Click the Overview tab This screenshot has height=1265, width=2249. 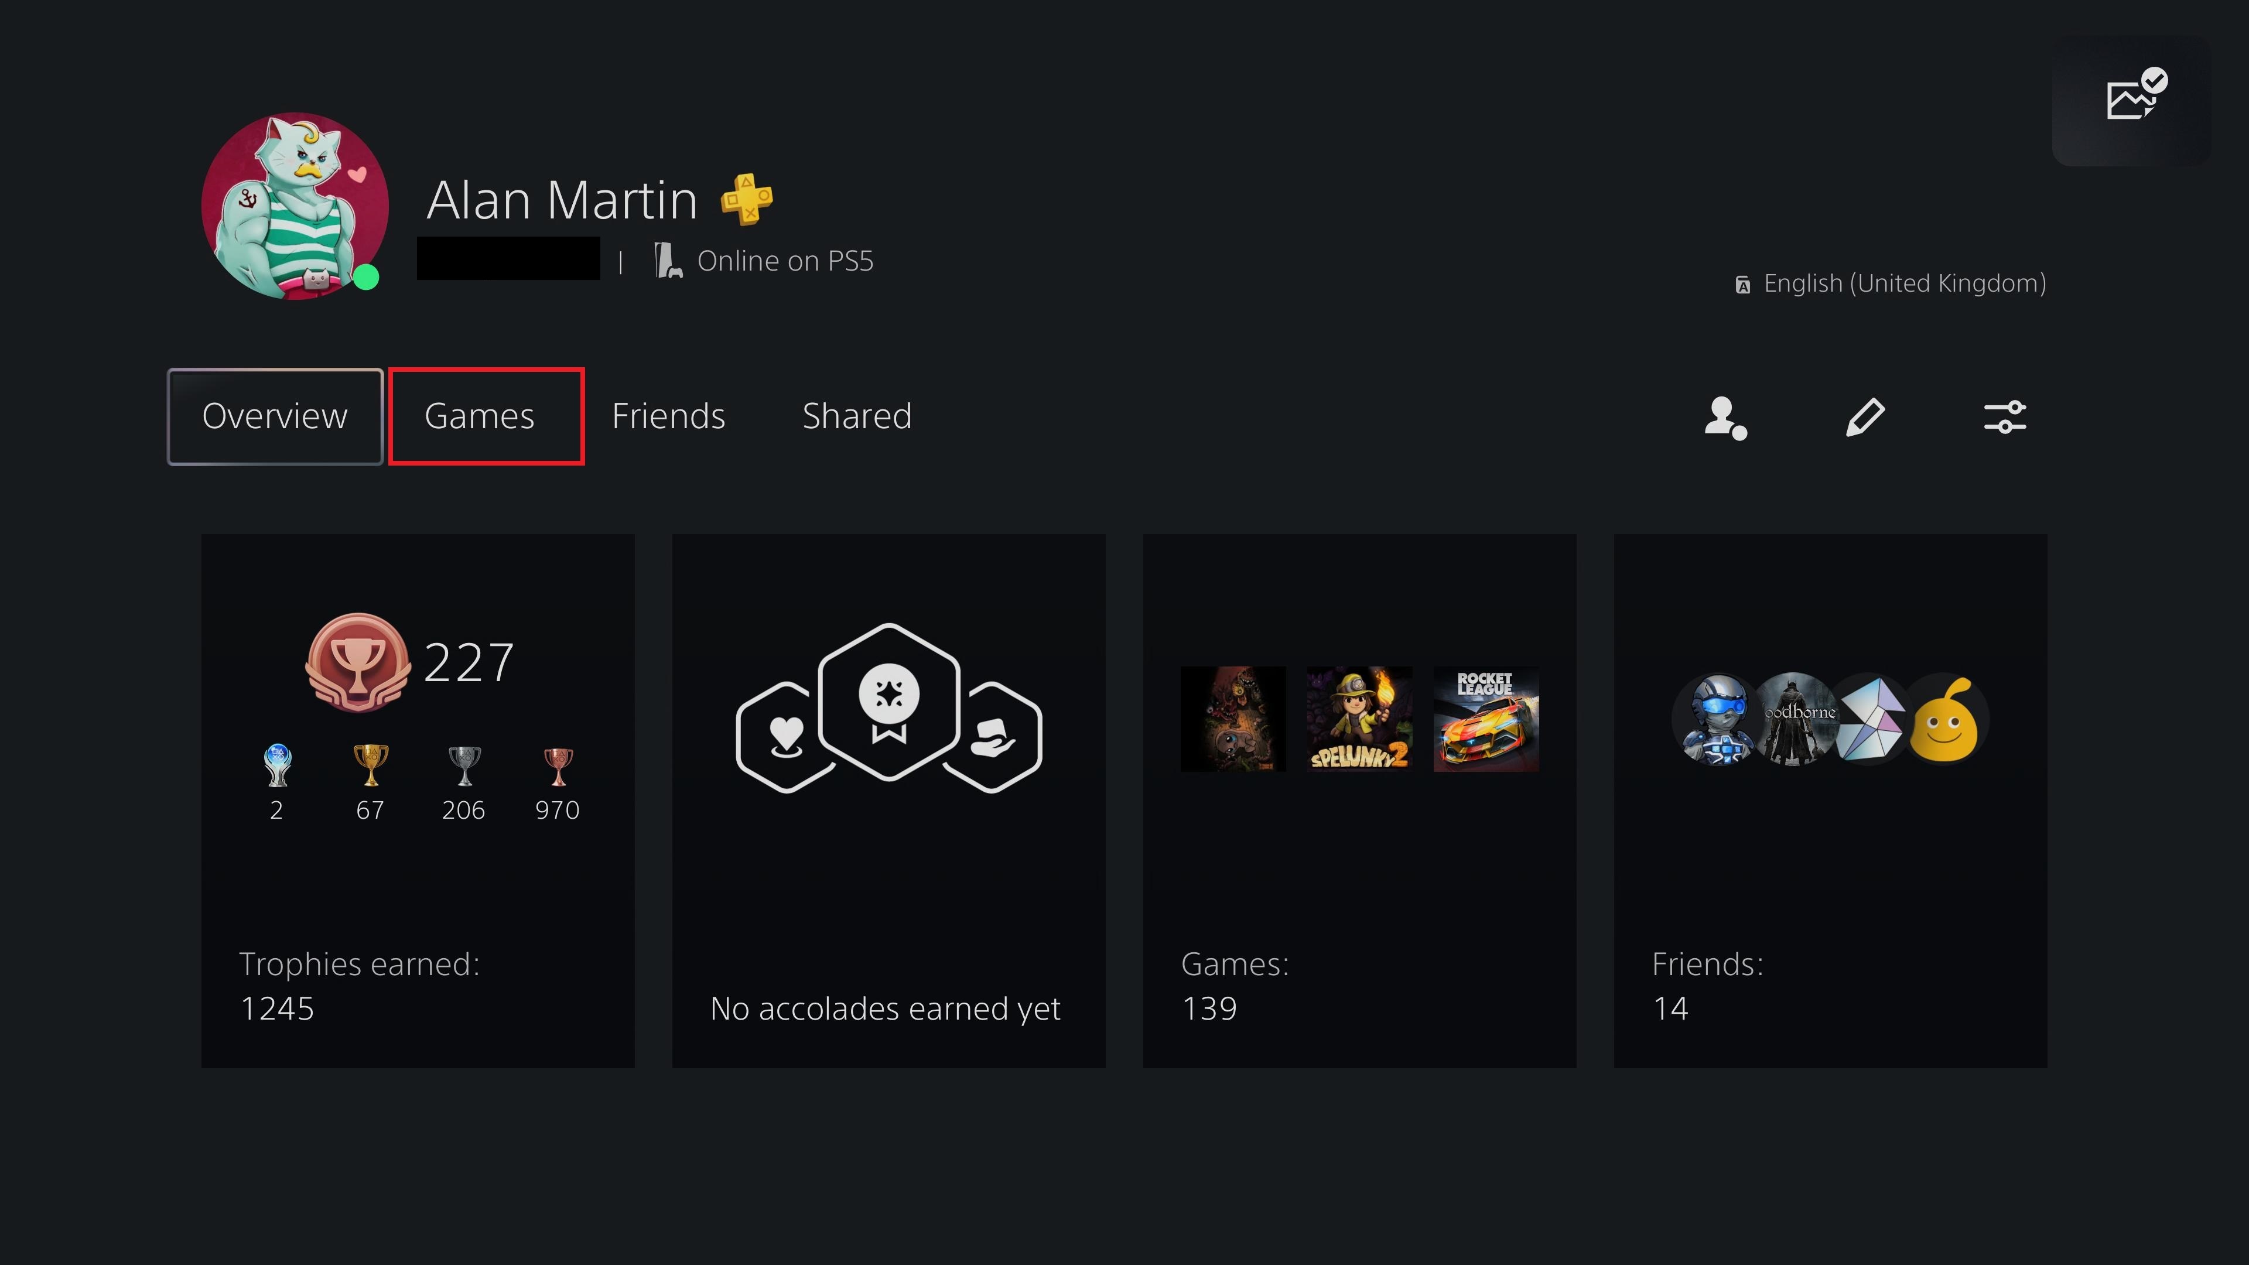[x=274, y=415]
